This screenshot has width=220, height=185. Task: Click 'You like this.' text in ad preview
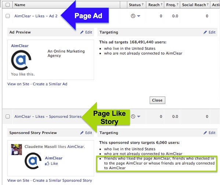coord(23,74)
